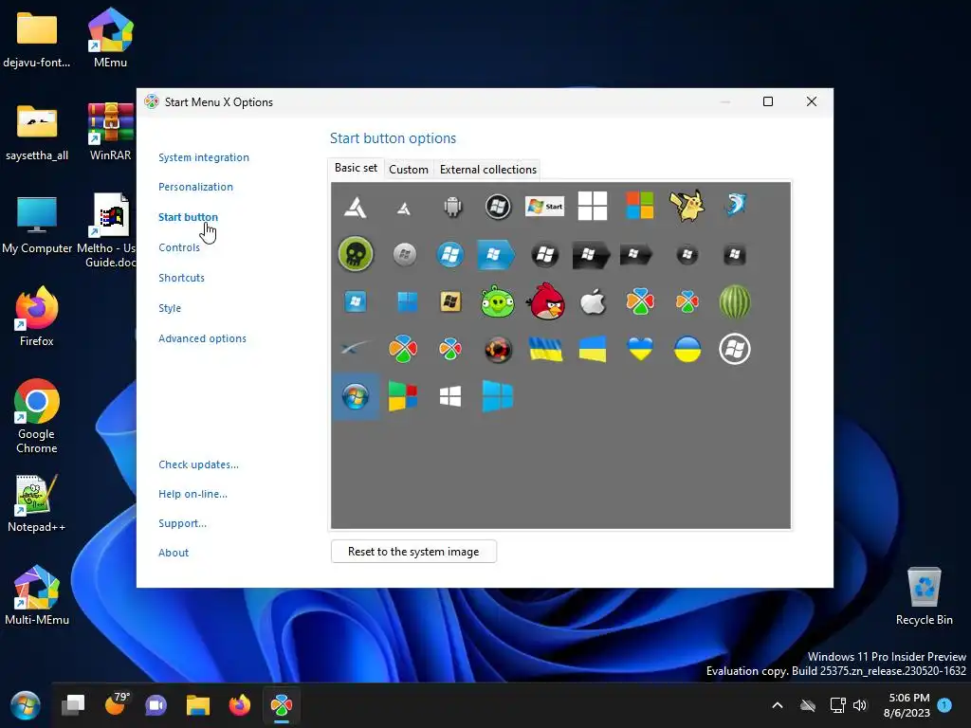Choose the Windows 7 orb start button
This screenshot has width=971, height=728.
356,397
